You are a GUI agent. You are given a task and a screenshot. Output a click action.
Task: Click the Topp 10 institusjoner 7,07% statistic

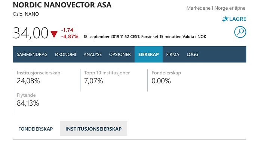pos(107,77)
